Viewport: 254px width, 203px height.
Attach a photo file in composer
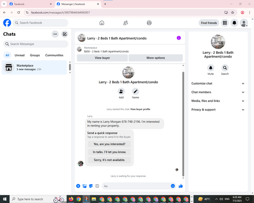pyautogui.click(x=84, y=186)
